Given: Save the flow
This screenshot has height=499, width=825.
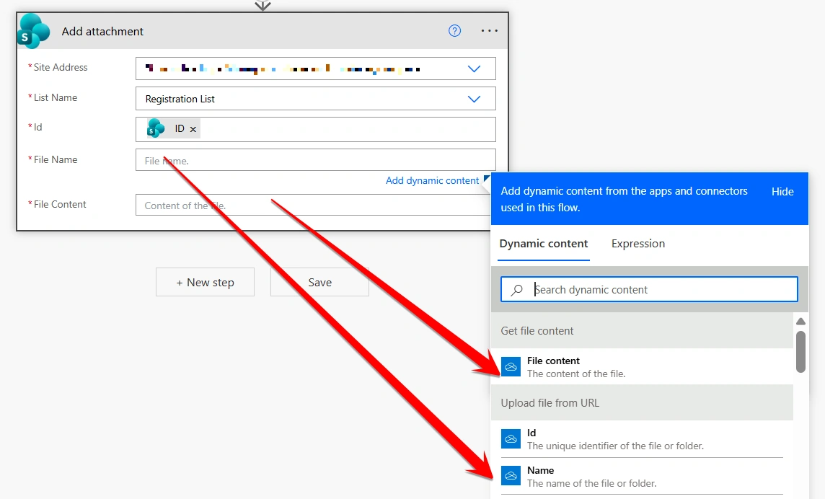Looking at the screenshot, I should point(319,282).
